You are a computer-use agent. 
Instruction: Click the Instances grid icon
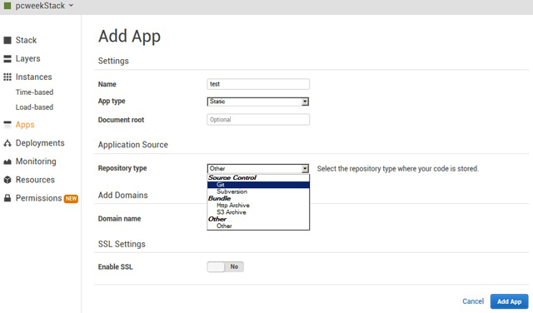[x=7, y=77]
